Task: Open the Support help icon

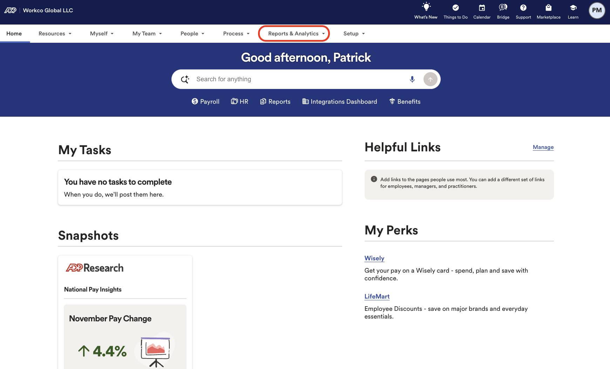Action: (x=523, y=8)
